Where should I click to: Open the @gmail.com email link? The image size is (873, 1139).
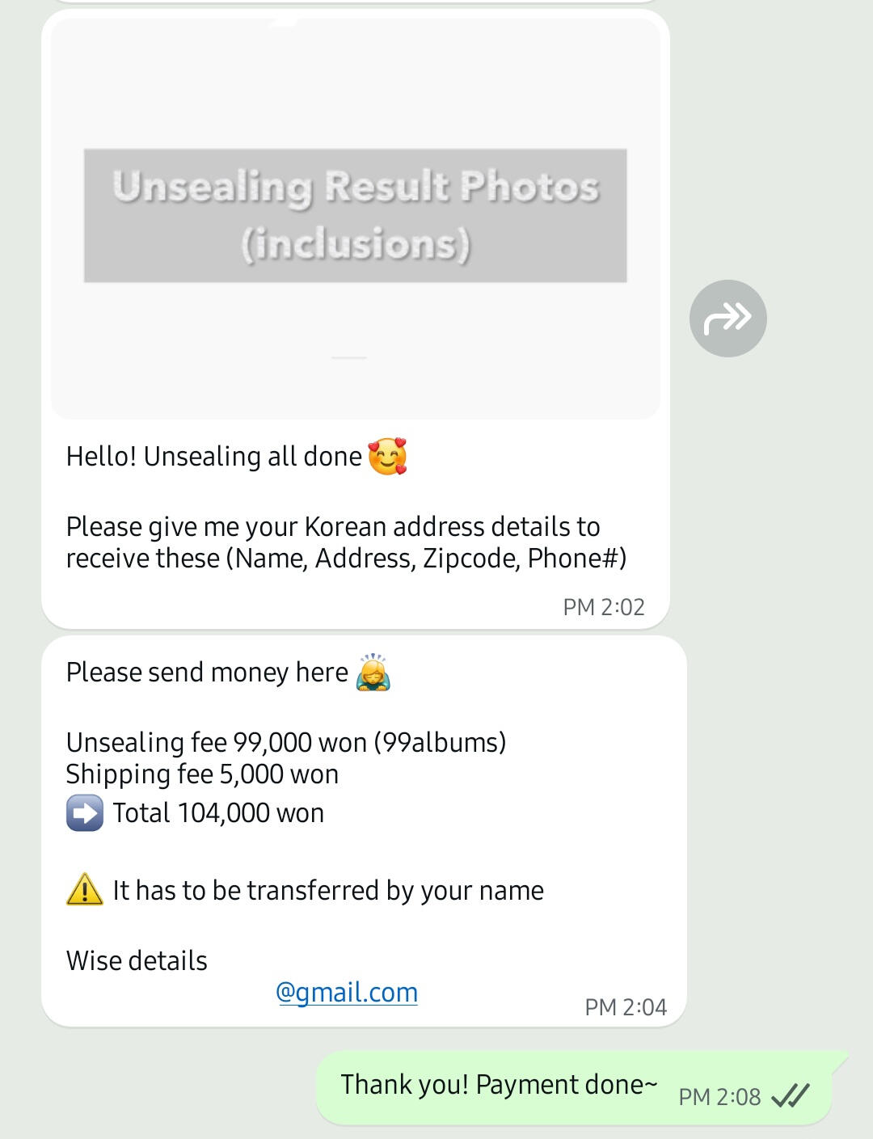tap(347, 993)
